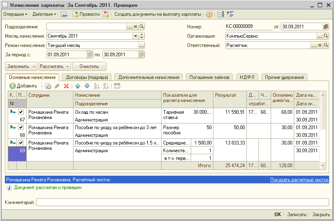Click the go-to-list toolbar icon after Действия
The image size is (334, 221).
(64, 14)
